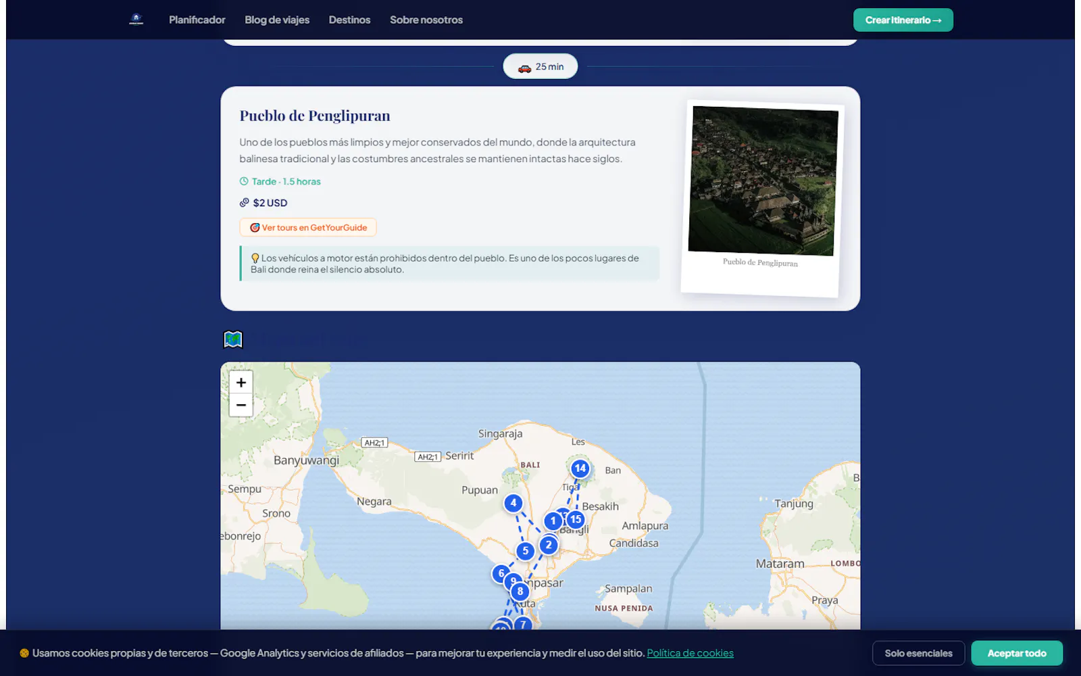Select map marker 5
Image resolution: width=1081 pixels, height=676 pixels.
coord(526,551)
